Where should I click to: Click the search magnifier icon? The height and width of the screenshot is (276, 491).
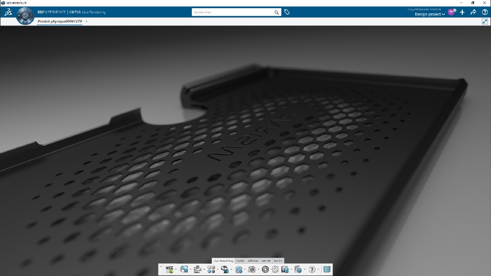tap(277, 12)
